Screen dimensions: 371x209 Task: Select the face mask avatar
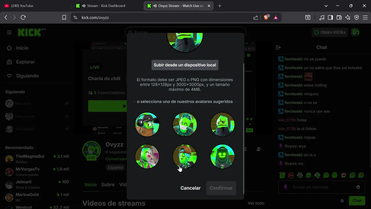(x=185, y=125)
